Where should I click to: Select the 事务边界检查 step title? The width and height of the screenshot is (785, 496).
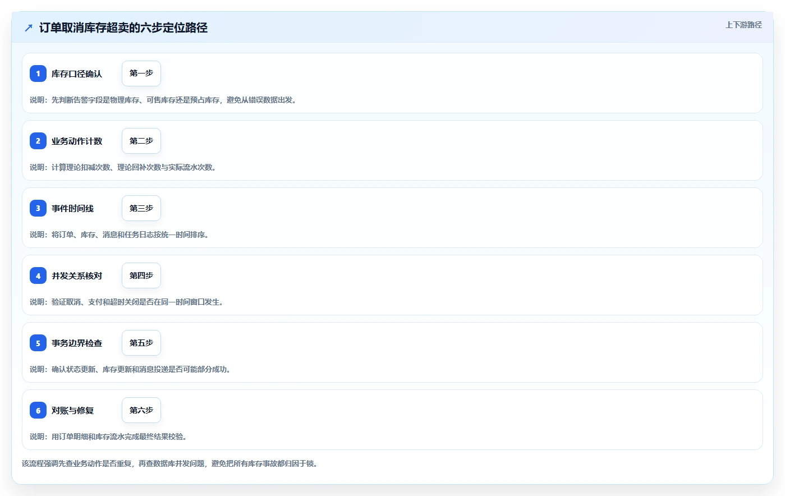coord(77,343)
